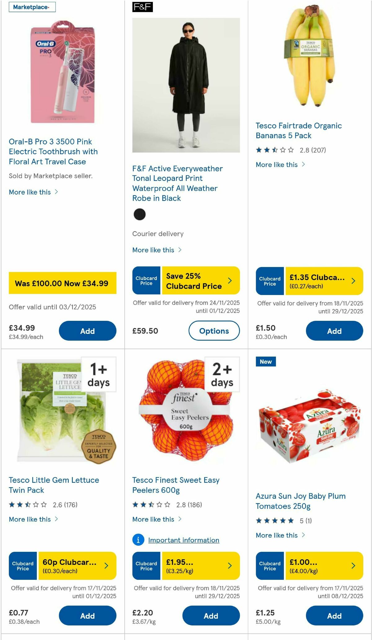Click Options for the F&F waterproof robe
Image resolution: width=372 pixels, height=640 pixels.
click(x=214, y=331)
